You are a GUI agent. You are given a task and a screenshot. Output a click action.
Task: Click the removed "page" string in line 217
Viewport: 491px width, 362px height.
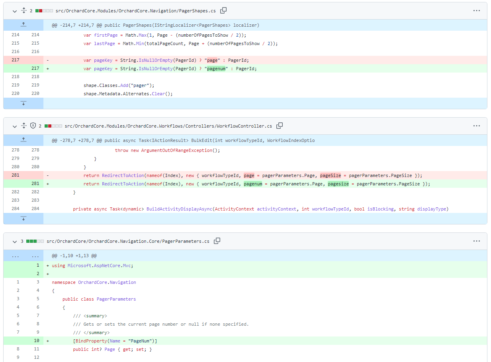click(x=212, y=60)
